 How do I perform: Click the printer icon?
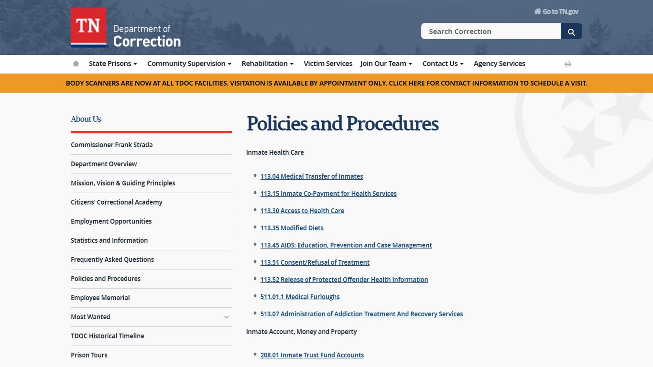[x=568, y=64]
